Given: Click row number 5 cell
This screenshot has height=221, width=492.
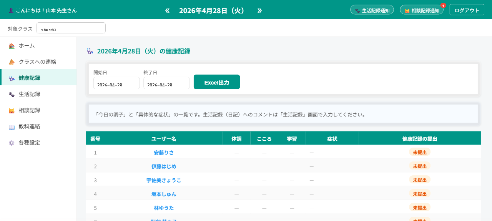Looking at the screenshot, I should tap(95, 208).
